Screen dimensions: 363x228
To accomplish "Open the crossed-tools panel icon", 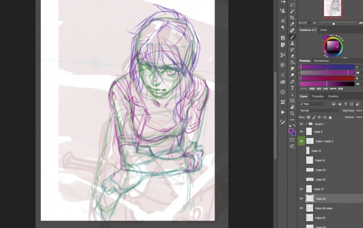I will (283, 55).
